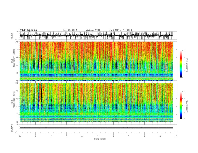Click the 'ch.1(V)' axis label

point(12,35)
